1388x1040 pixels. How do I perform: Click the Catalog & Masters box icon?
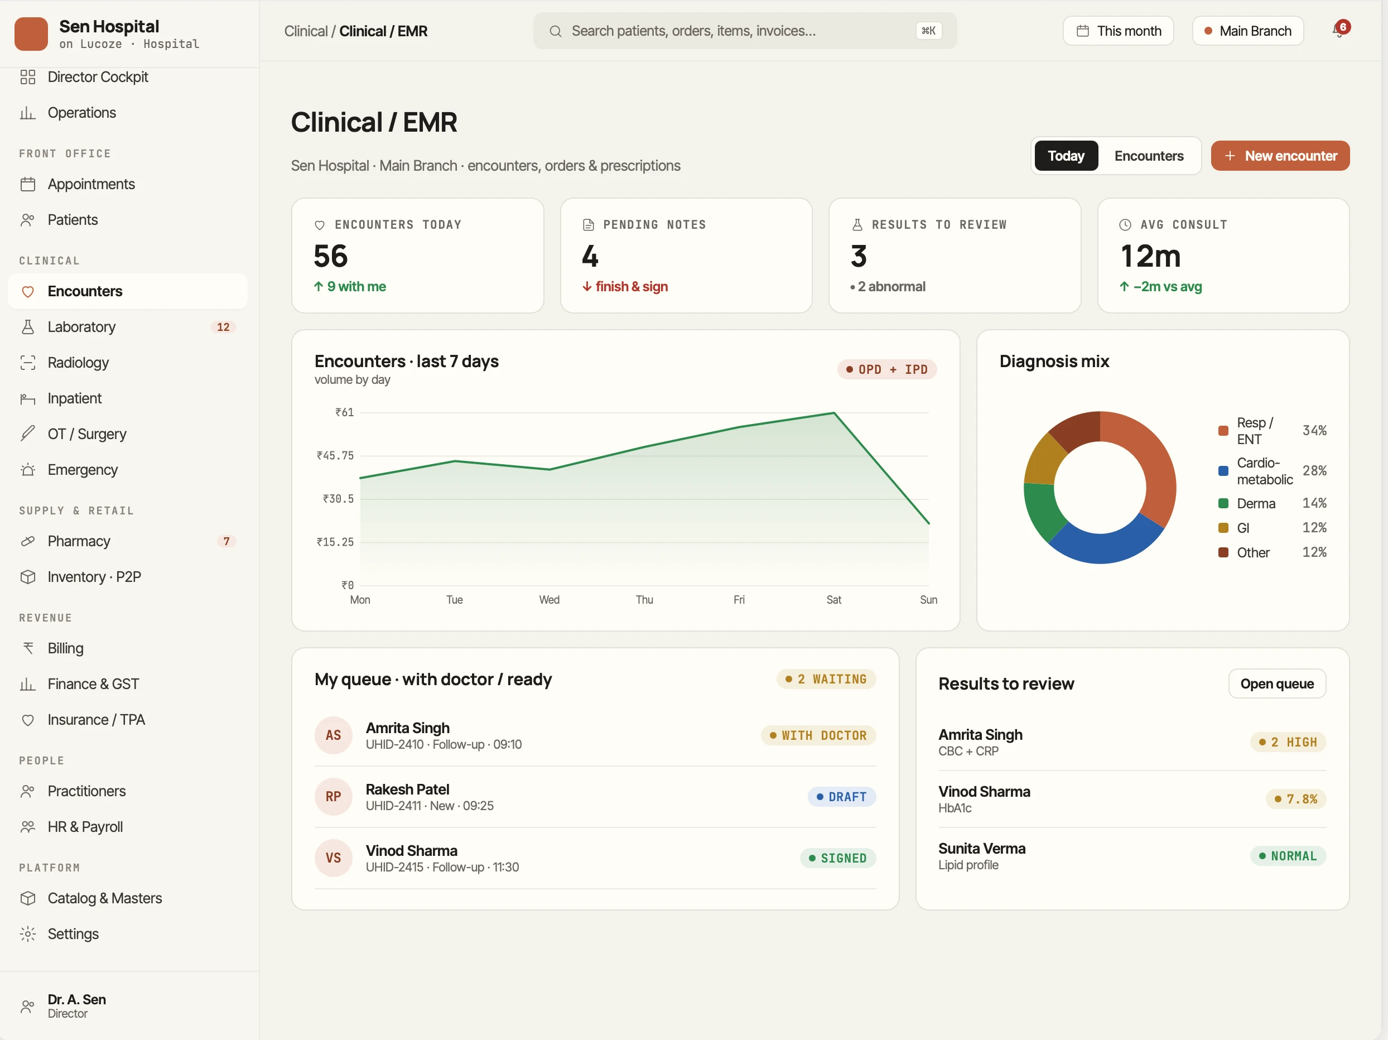point(27,899)
